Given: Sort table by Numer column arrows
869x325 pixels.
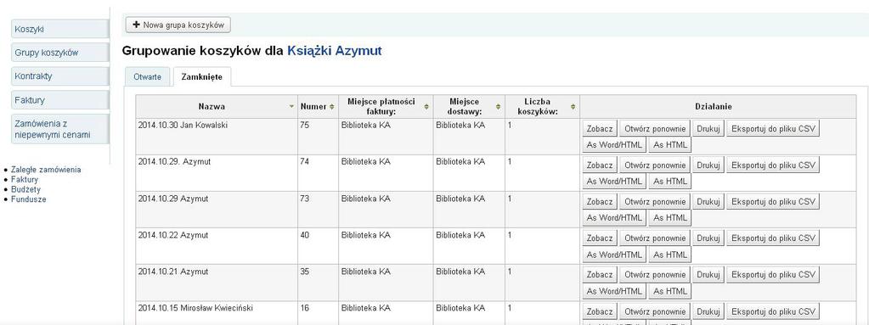Looking at the screenshot, I should point(332,106).
